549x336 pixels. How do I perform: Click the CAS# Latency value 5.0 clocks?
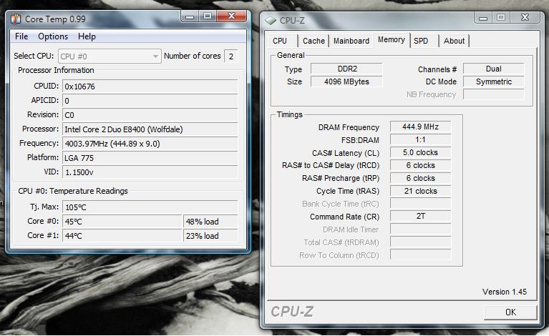pos(420,152)
